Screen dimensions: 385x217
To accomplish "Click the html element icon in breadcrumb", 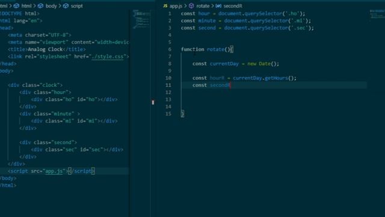I will [16, 6].
